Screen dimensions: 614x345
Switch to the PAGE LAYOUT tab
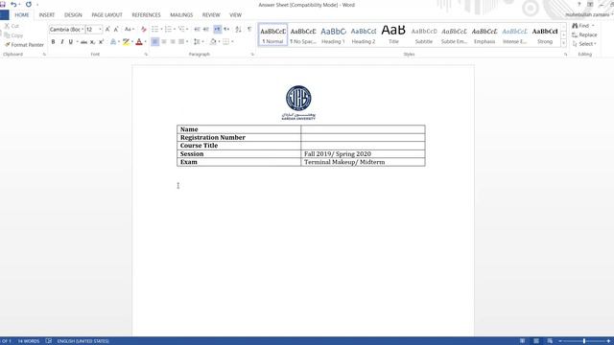click(x=106, y=15)
